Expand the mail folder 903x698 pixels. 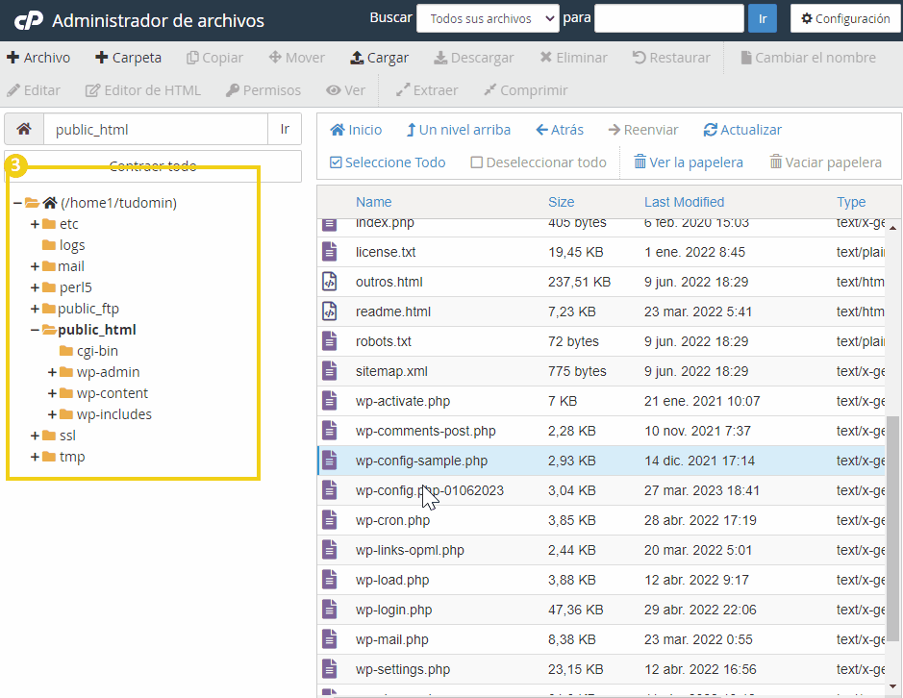click(x=36, y=266)
